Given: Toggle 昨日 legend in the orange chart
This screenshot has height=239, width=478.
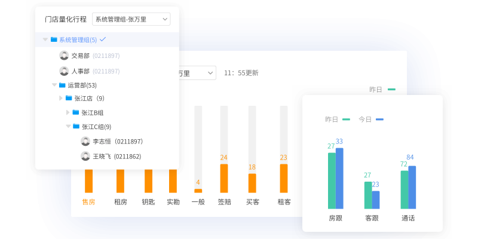Looking at the screenshot, I should point(382,89).
